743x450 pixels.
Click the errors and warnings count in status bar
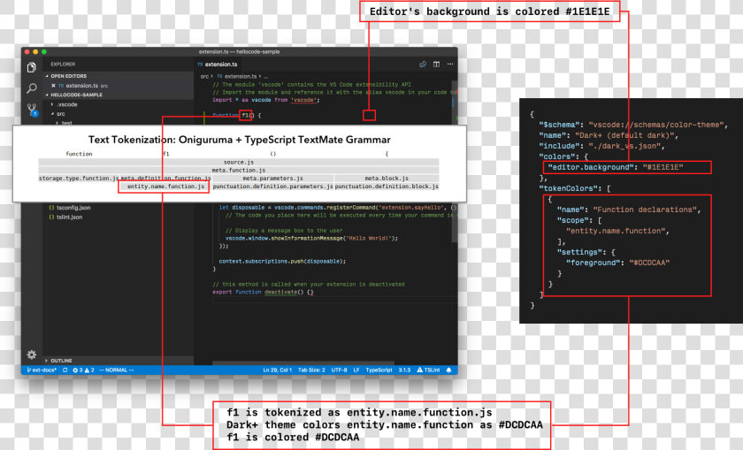coord(83,370)
